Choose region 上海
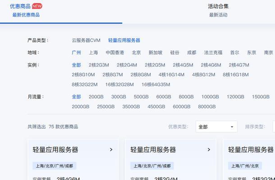 [x=93, y=53]
